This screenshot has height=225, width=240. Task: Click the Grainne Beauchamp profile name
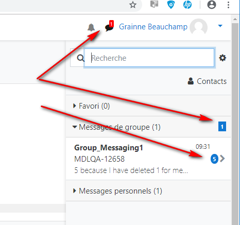pyautogui.click(x=153, y=27)
